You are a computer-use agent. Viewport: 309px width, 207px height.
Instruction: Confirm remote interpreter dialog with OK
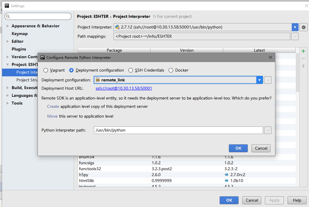238,148
